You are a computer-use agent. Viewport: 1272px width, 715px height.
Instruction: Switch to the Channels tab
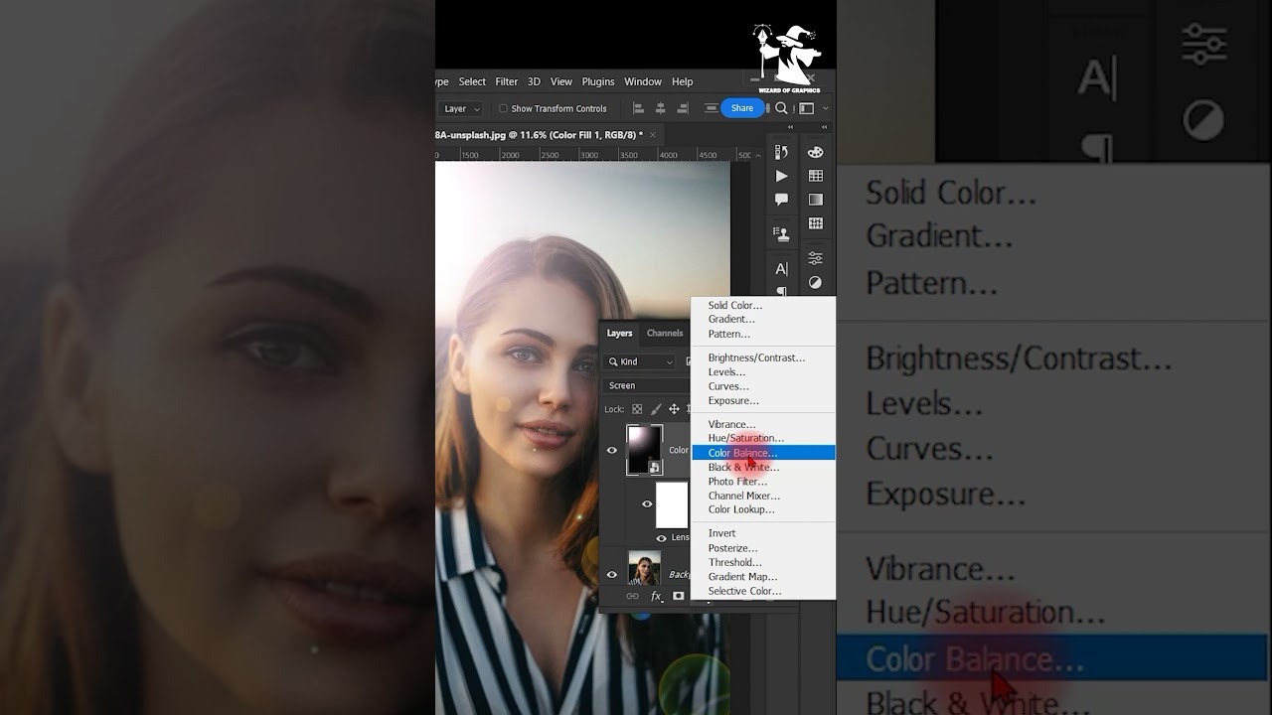click(665, 333)
